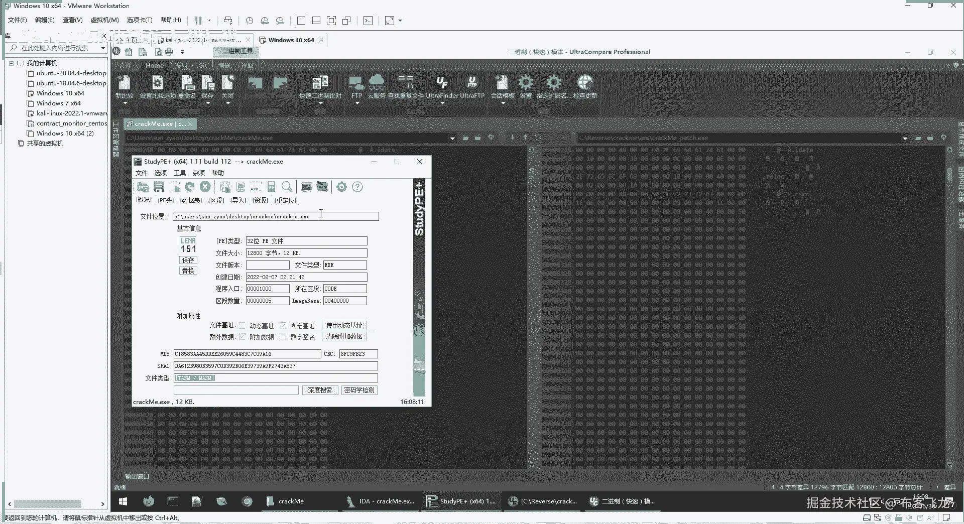
Task: Open dropdown next to VMware pause button
Action: tap(209, 21)
